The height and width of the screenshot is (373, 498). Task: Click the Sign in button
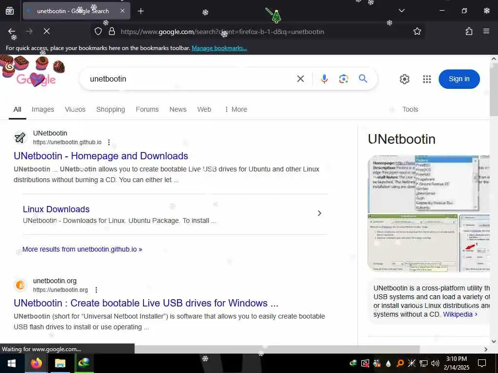(459, 79)
